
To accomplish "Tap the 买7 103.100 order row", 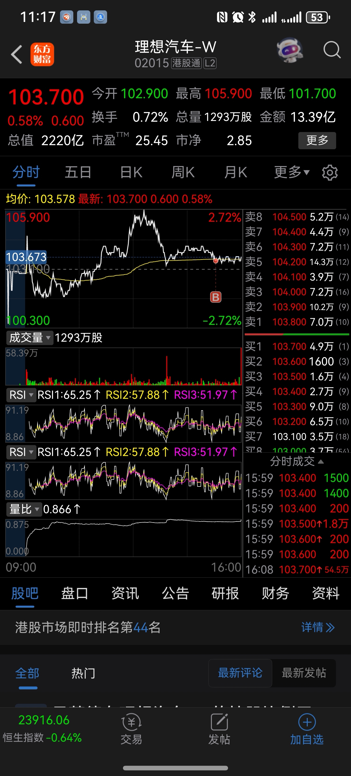I will point(297,436).
